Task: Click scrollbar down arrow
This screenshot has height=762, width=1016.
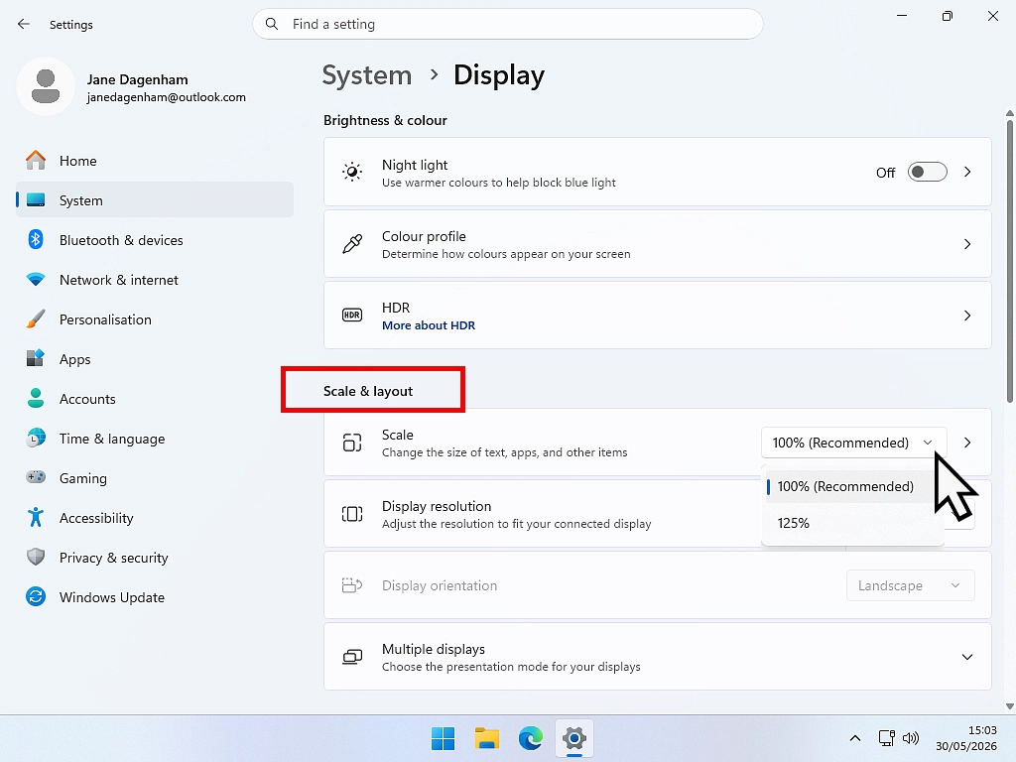Action: pyautogui.click(x=1009, y=706)
